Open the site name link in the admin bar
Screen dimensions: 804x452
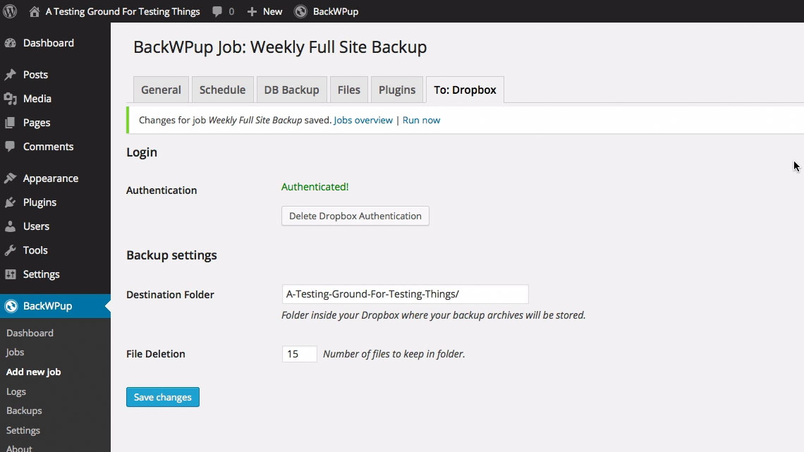(x=123, y=11)
